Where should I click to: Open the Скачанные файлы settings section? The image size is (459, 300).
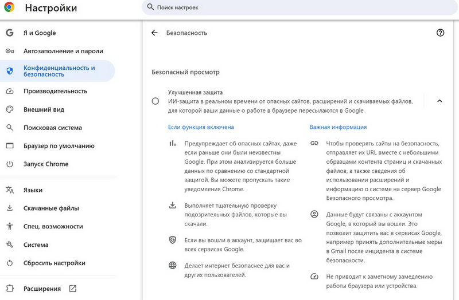pyautogui.click(x=51, y=208)
